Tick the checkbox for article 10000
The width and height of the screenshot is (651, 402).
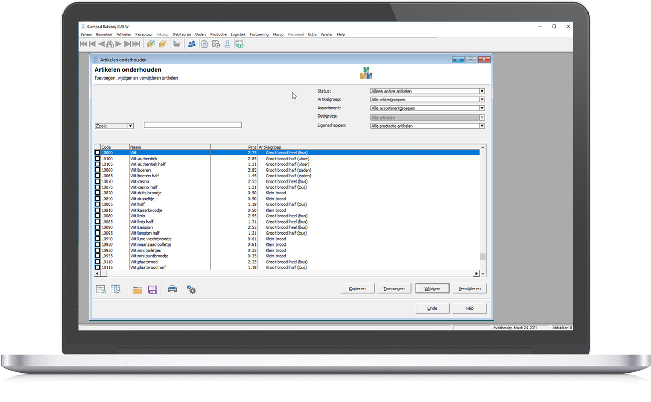97,153
